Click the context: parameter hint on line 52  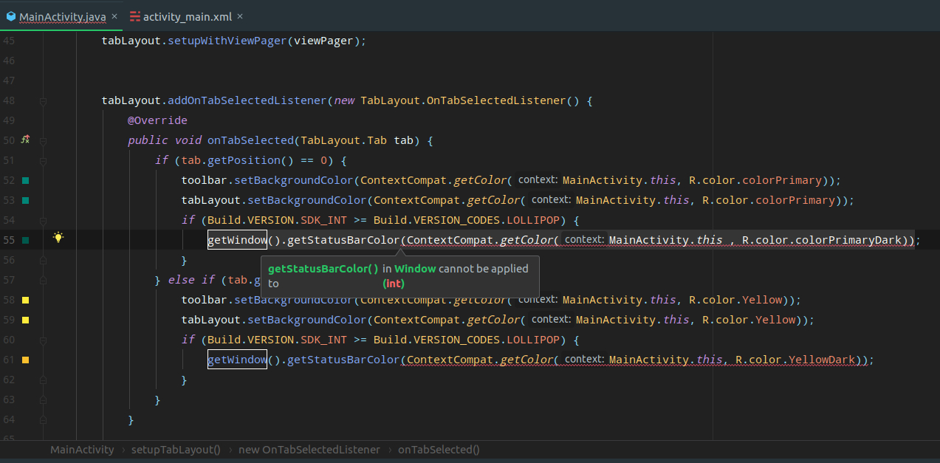tap(537, 180)
